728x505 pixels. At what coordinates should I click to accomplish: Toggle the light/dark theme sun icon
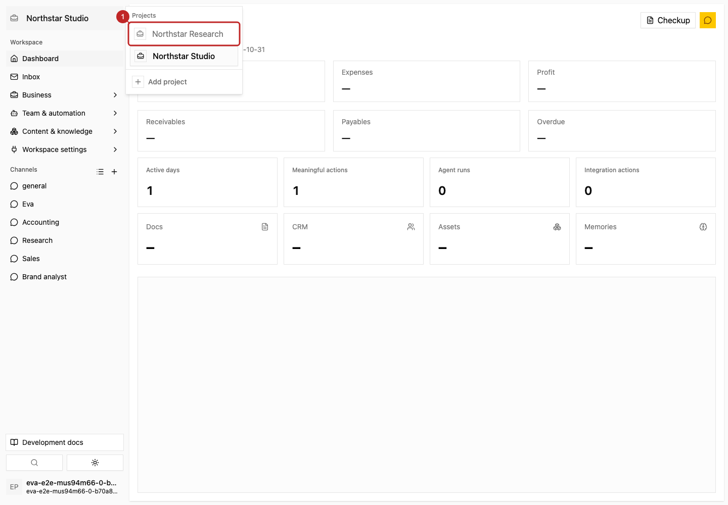click(95, 463)
